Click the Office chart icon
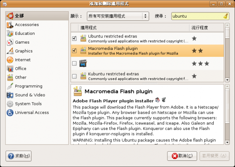The width and height of the screenshot is (235, 167). 10,69
